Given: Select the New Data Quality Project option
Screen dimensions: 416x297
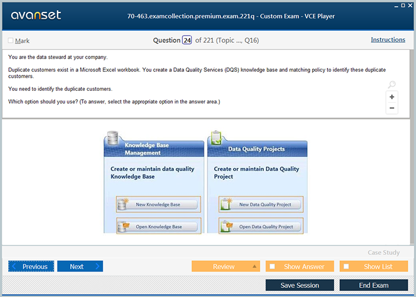Looking at the screenshot, I should [261, 204].
